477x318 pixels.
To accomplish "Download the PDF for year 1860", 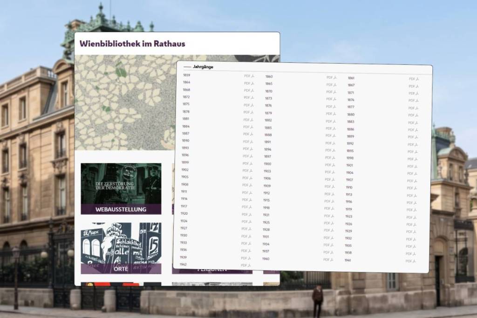I will click(332, 78).
